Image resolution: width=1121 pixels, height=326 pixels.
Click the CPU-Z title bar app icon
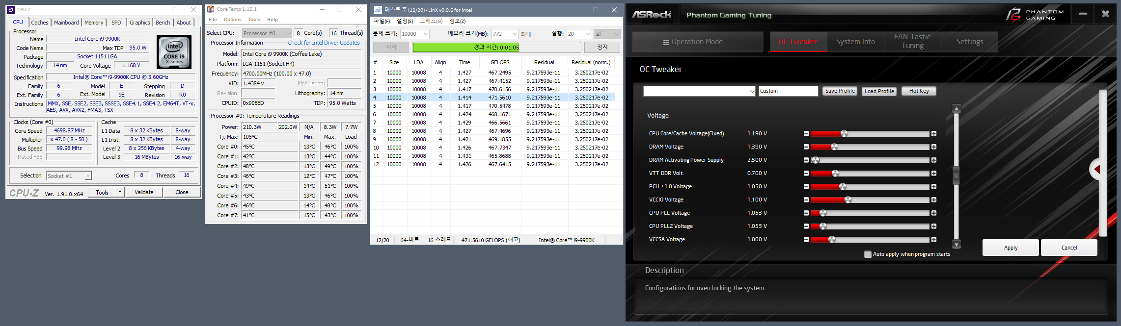point(12,9)
